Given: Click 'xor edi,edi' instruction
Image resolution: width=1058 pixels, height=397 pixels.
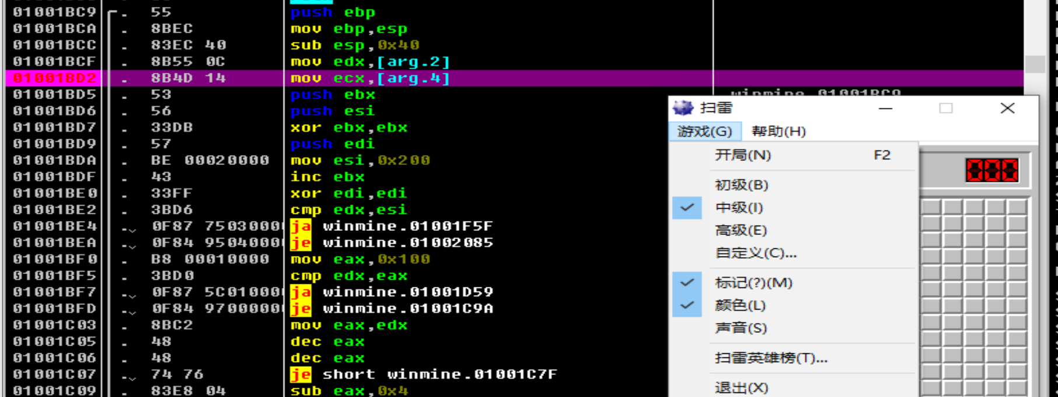Looking at the screenshot, I should (x=349, y=193).
